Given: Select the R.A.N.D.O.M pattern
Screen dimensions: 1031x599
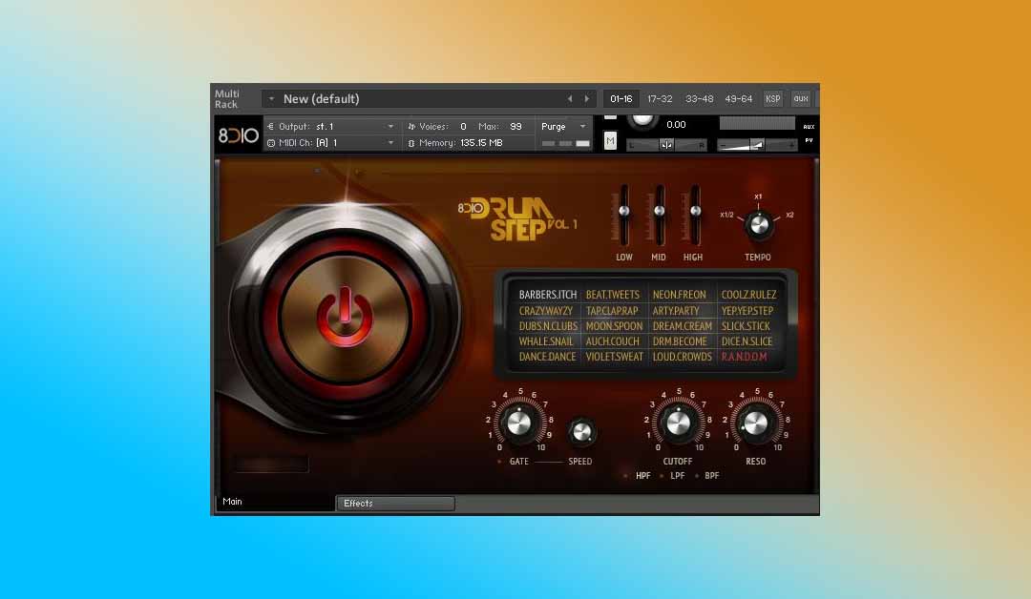Looking at the screenshot, I should pyautogui.click(x=744, y=357).
